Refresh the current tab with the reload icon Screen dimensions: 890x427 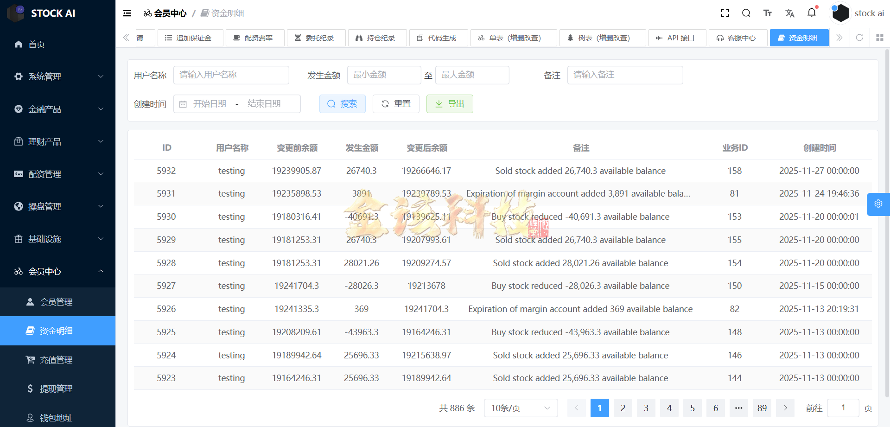(x=860, y=38)
